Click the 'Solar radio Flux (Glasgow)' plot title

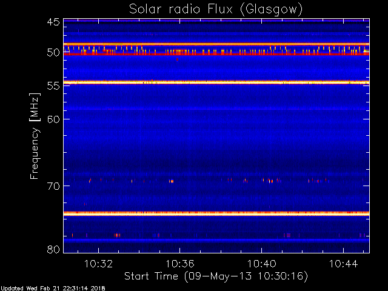(x=215, y=9)
